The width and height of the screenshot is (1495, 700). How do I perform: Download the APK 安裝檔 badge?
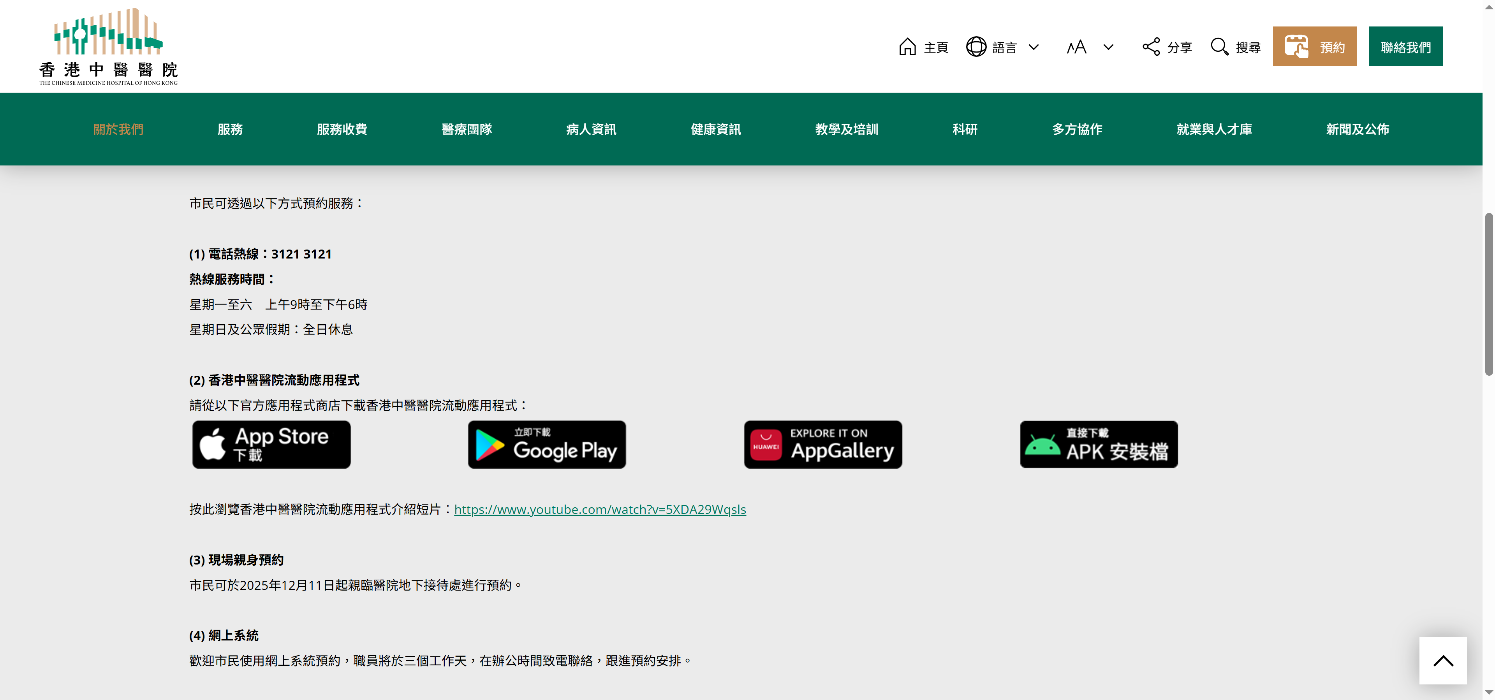[1099, 445]
